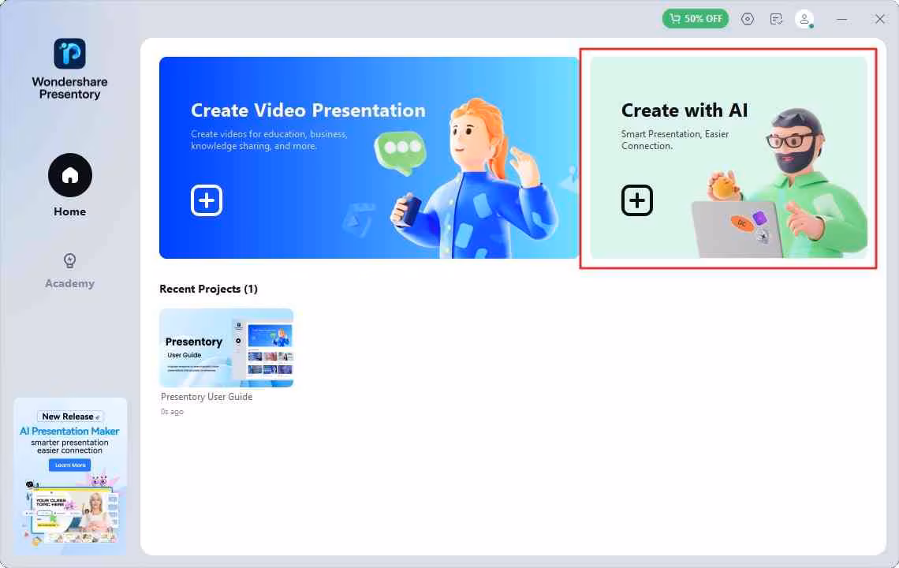Click the Presentory User Guide project name
899x568 pixels.
coord(207,397)
